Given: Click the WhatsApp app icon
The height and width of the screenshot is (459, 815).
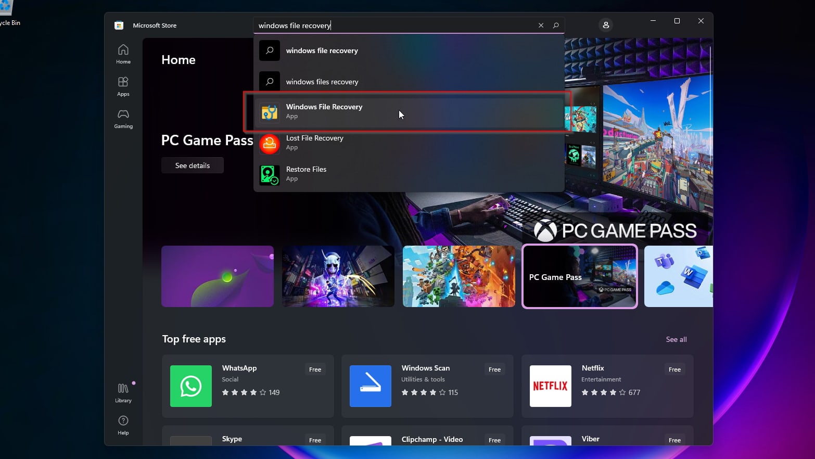Looking at the screenshot, I should click(191, 386).
